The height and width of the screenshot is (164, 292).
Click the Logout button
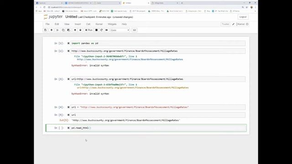point(243,17)
